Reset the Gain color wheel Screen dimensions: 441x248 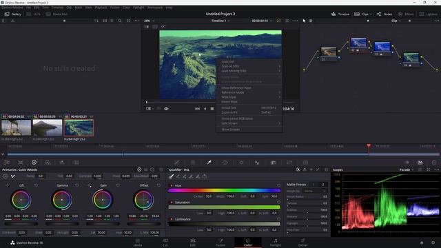point(118,185)
